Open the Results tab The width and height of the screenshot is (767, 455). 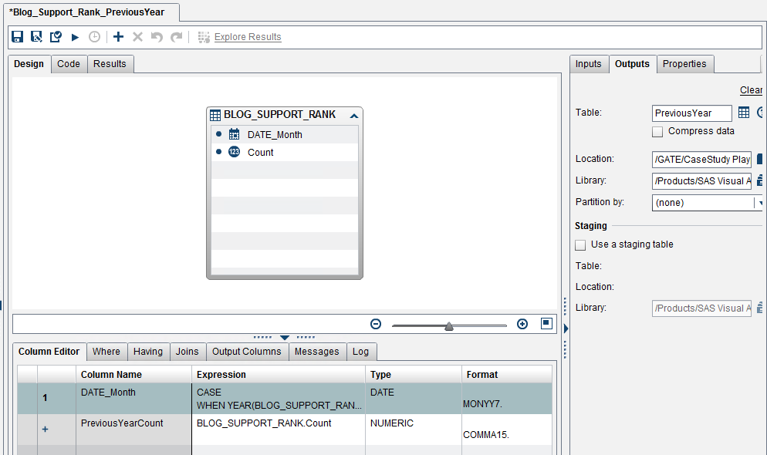110,64
